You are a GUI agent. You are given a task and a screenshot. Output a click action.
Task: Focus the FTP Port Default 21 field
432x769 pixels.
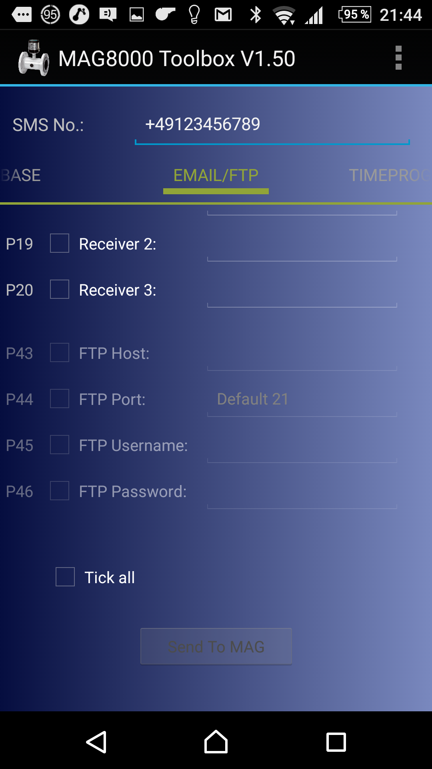[x=302, y=399]
